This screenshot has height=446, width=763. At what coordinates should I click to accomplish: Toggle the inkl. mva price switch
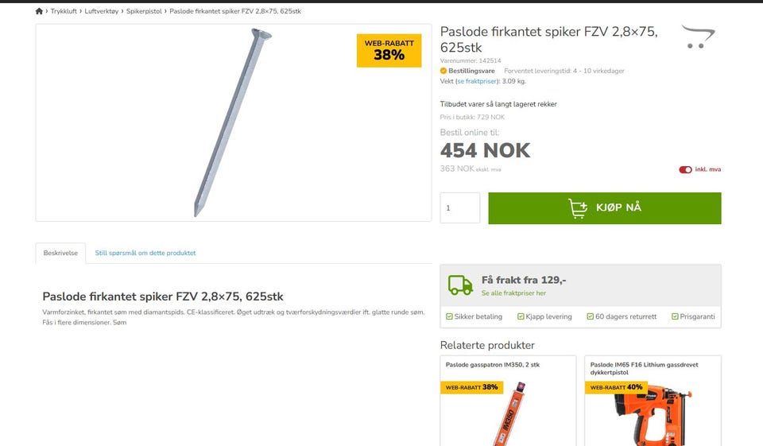685,169
